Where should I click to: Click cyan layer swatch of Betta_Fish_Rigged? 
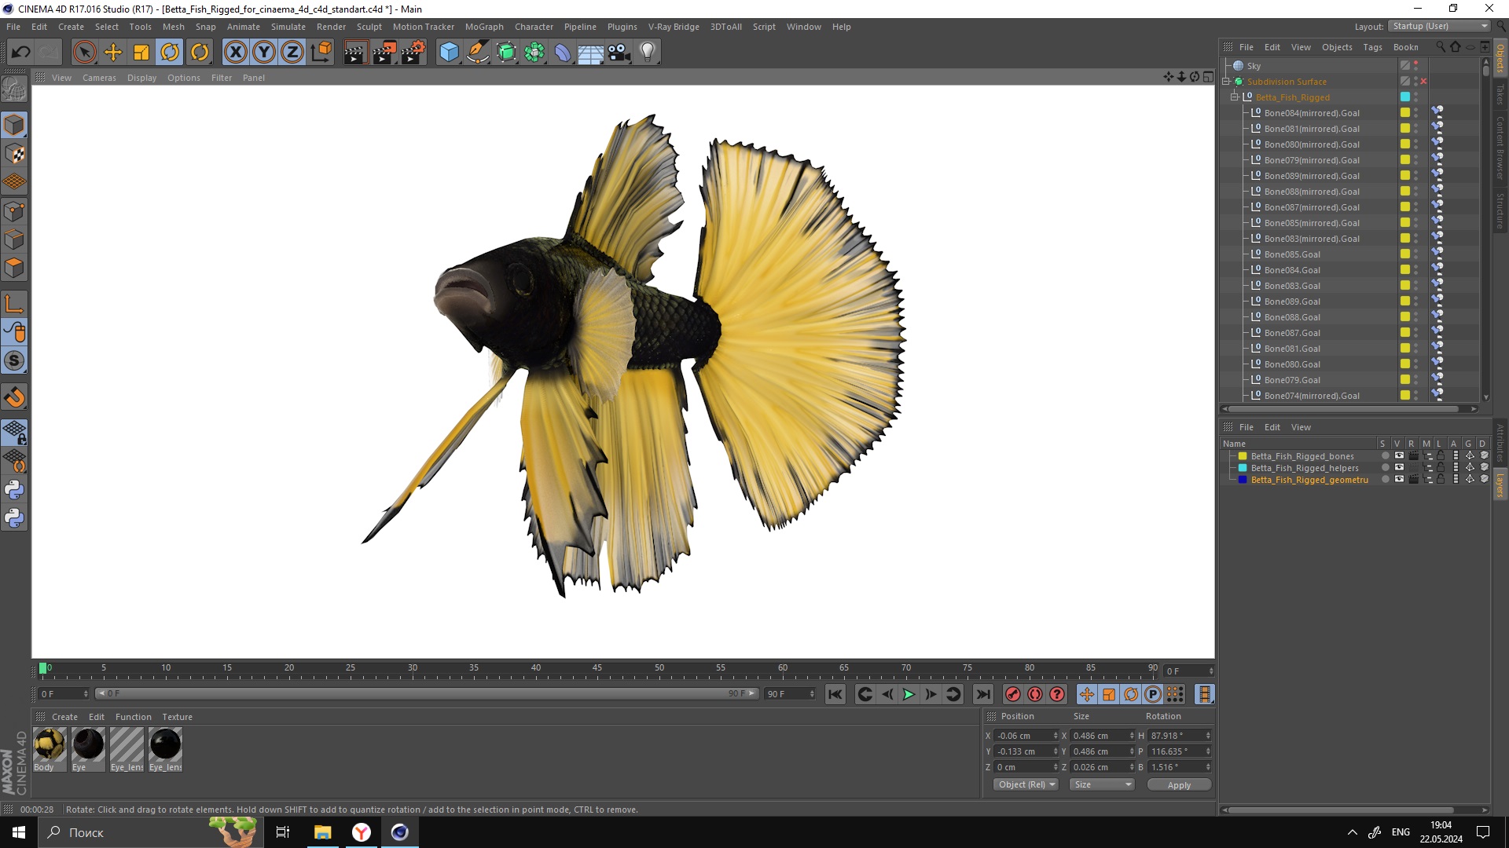[1404, 97]
